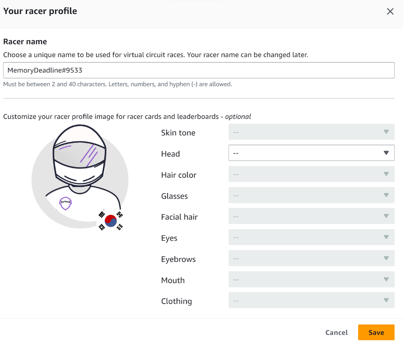Expand the Clothing dropdown
407x351 pixels.
tap(311, 300)
